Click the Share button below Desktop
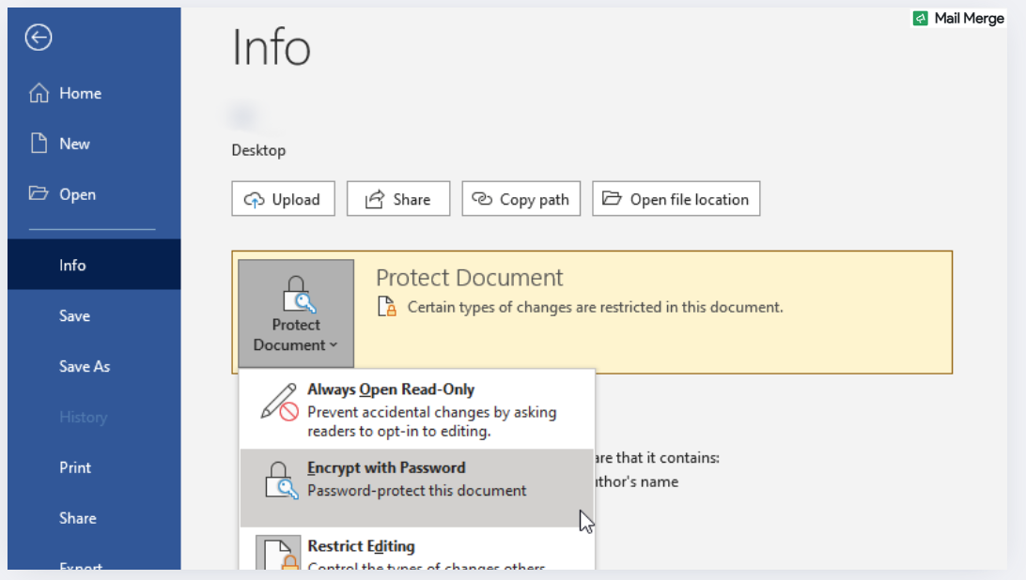Viewport: 1026px width, 580px height. click(x=398, y=199)
